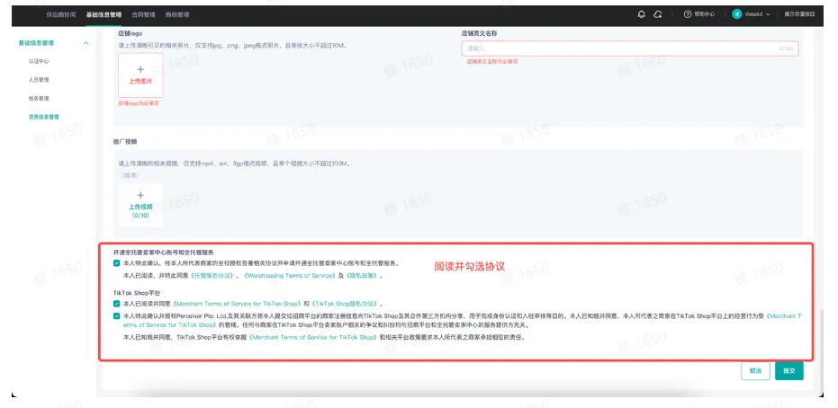Open the 《隐私政策》 link
Viewport: 838px width, 408px height.
363,276
